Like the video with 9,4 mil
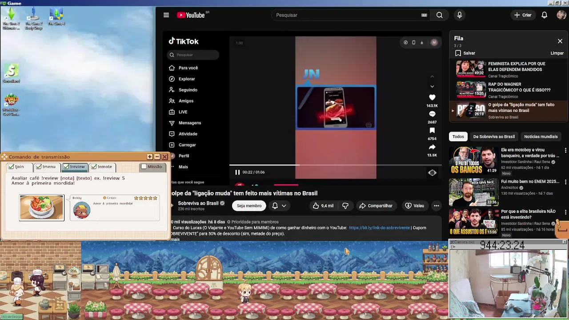This screenshot has height=320, width=569. pyautogui.click(x=323, y=206)
